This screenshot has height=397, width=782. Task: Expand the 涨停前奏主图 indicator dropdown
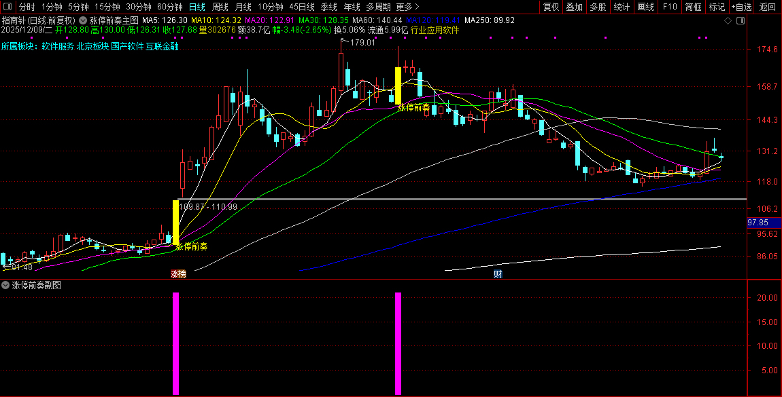point(84,20)
